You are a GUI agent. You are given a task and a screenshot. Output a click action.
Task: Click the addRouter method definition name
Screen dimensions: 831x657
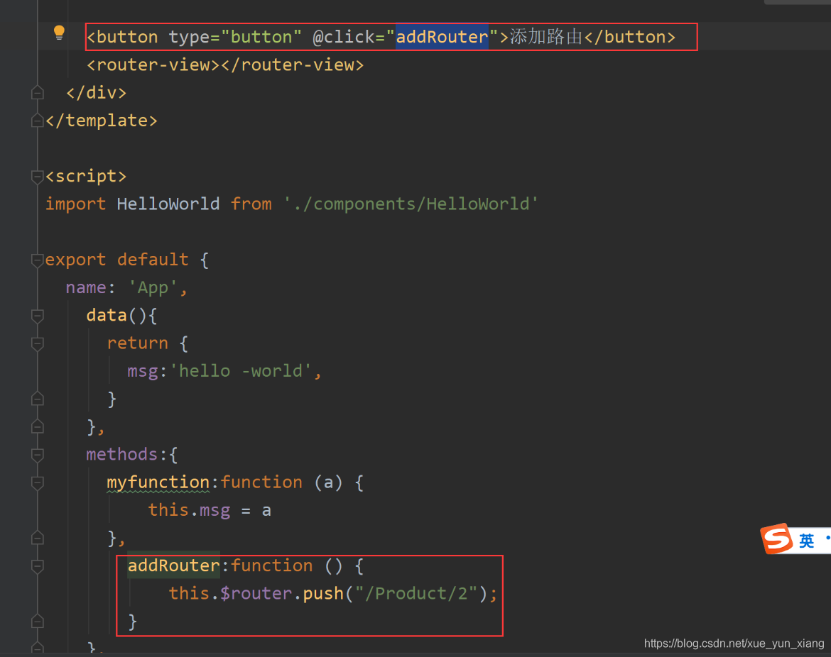pyautogui.click(x=173, y=566)
